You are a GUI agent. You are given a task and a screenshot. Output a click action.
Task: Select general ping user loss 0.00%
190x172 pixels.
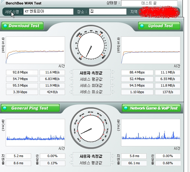click(52, 156)
